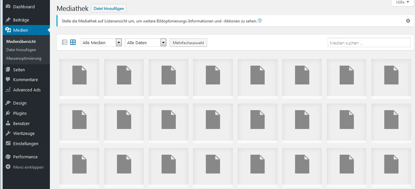Click the Medien camera-and-note icon

point(8,30)
